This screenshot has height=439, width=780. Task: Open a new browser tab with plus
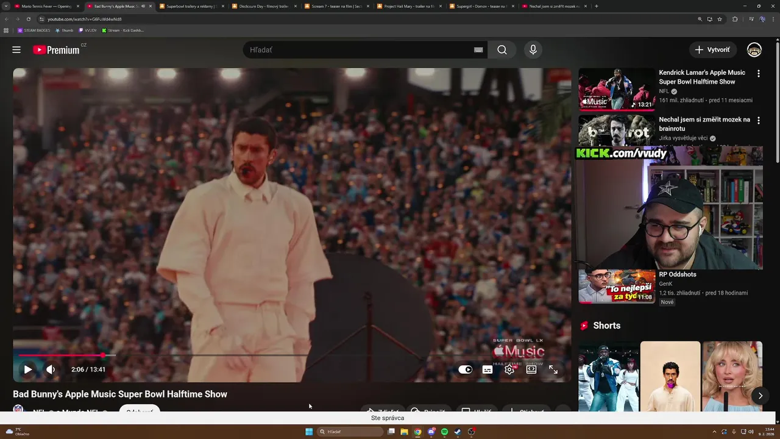tap(596, 6)
